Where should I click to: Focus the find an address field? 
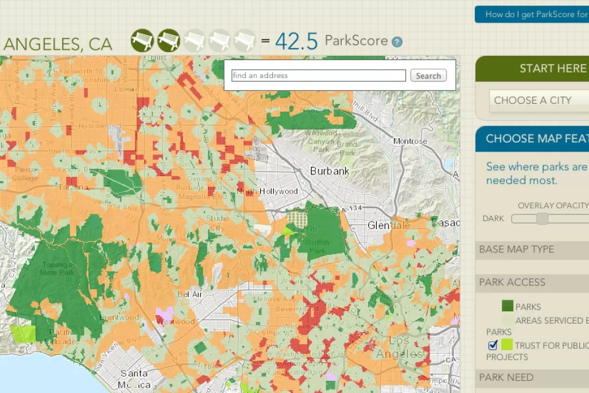point(318,76)
